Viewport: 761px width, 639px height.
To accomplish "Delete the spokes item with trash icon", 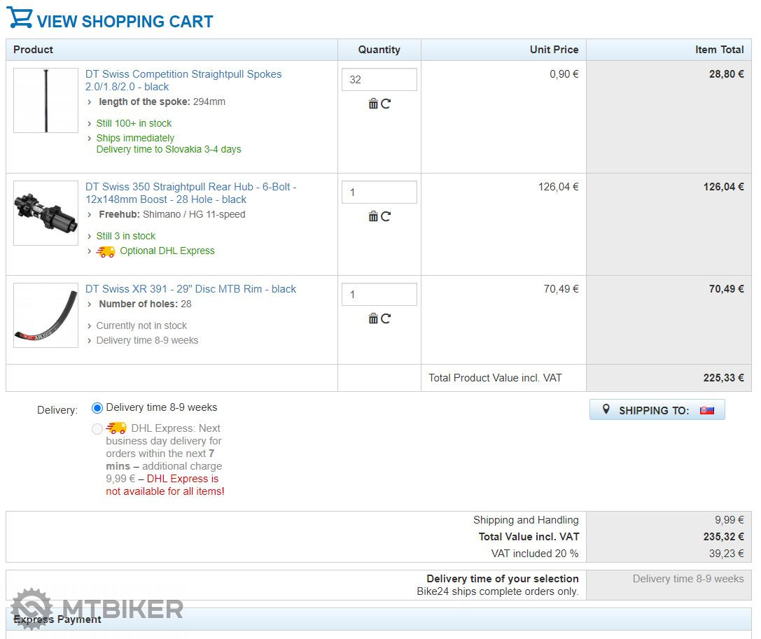I will pos(373,104).
